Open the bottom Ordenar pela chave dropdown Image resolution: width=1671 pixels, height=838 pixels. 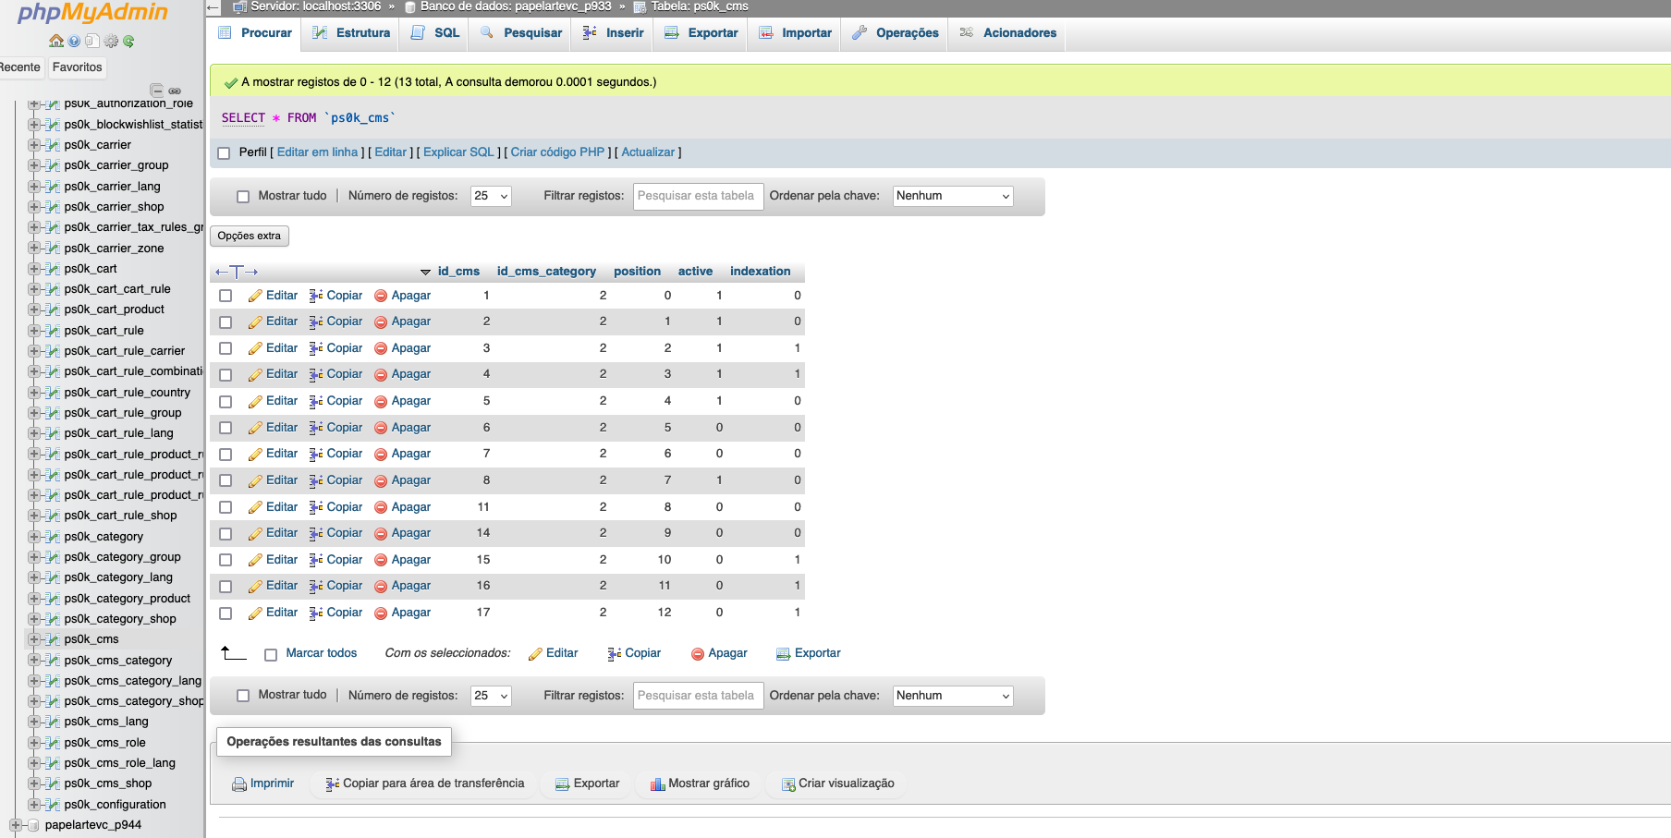pos(953,696)
